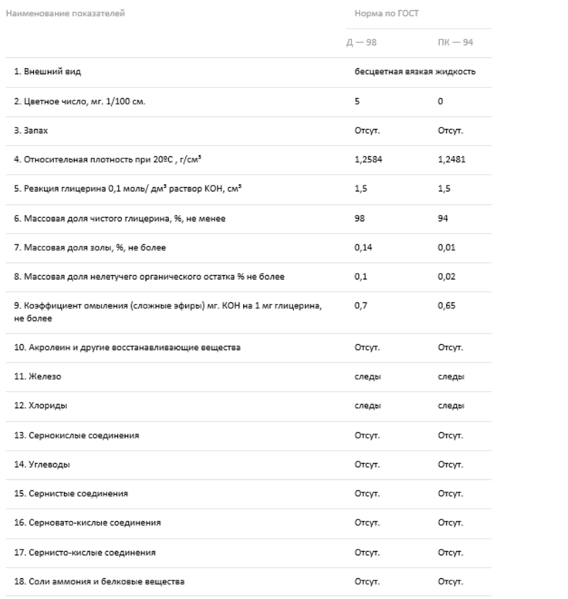Click '18. Соли аммония и белковые вещества'

click(100, 582)
